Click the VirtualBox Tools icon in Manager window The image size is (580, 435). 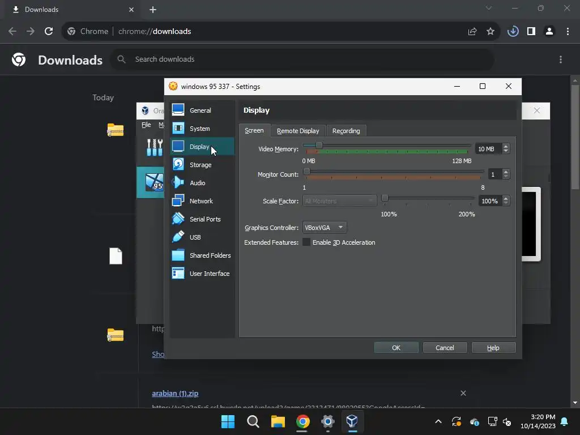coord(154,147)
